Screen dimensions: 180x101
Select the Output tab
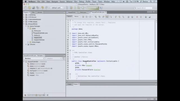coord(76,84)
